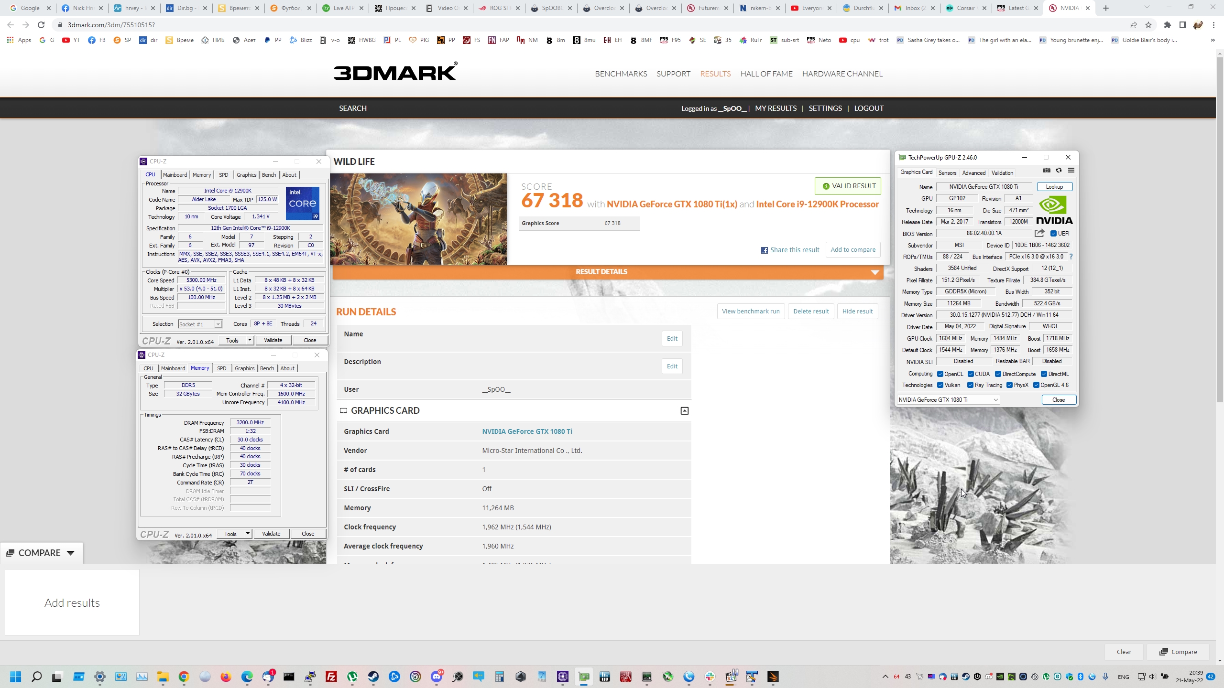Image resolution: width=1224 pixels, height=688 pixels.
Task: Open the Socket #1 selection dropdown in CPU-Z
Action: tap(200, 324)
